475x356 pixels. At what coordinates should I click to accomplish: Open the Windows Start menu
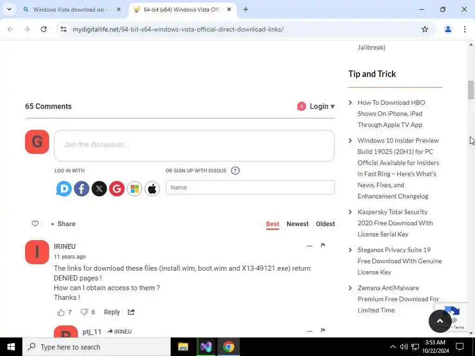[x=11, y=347]
